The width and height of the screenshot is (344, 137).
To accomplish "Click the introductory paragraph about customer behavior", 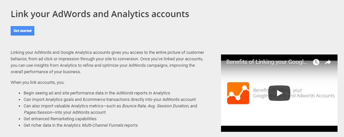I will point(108,62).
